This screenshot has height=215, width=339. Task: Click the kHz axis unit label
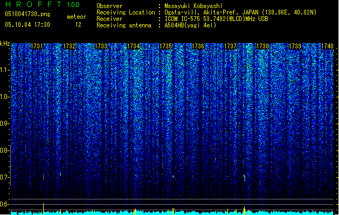5,44
